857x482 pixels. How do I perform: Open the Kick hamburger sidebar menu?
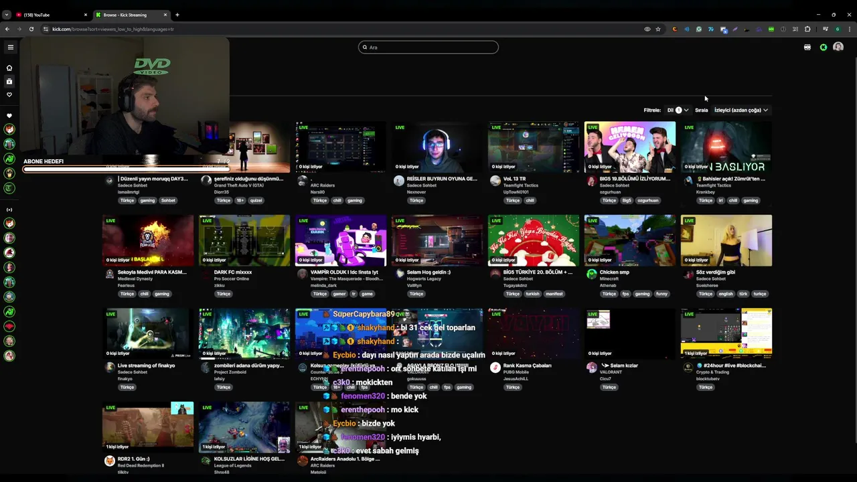(10, 47)
